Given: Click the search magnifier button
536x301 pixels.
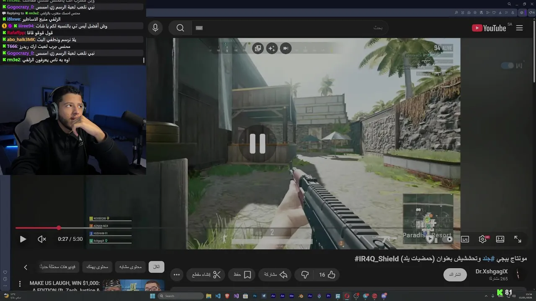Looking at the screenshot, I should coord(180,28).
